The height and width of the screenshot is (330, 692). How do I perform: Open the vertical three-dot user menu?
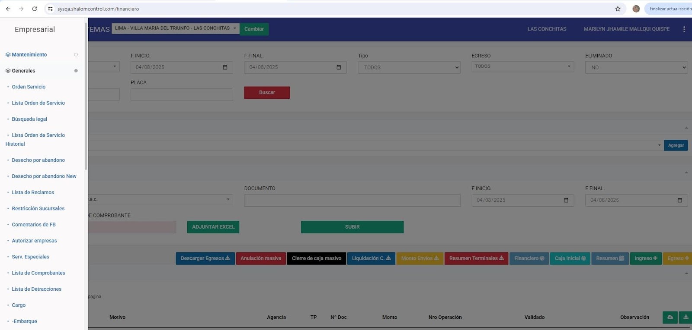684,29
